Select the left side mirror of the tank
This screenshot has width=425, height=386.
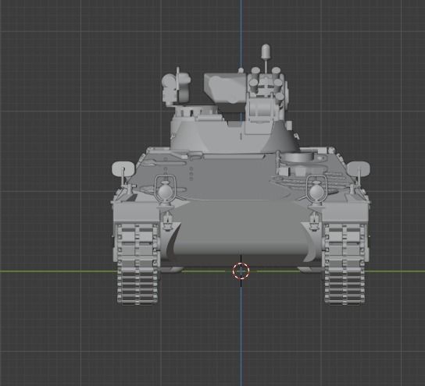(123, 168)
